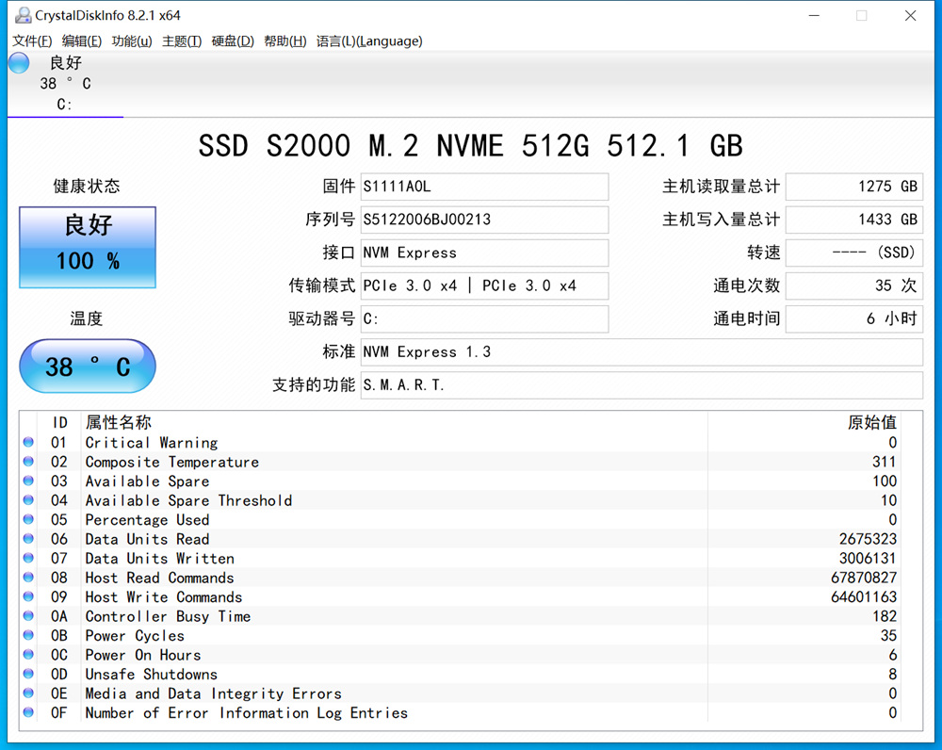The height and width of the screenshot is (750, 942).
Task: Click status dot for Media and Data Integrity Errors
Action: 28,693
